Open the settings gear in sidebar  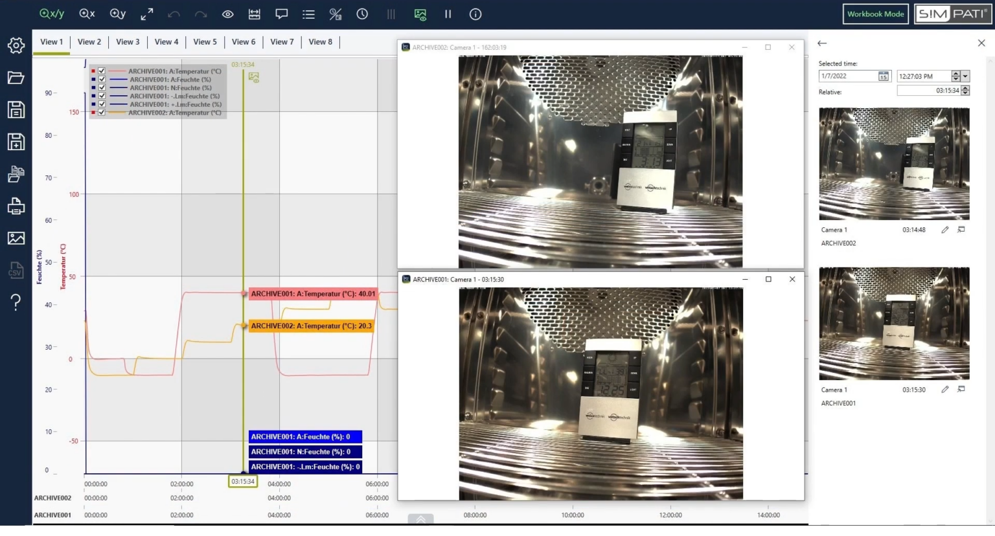point(16,45)
